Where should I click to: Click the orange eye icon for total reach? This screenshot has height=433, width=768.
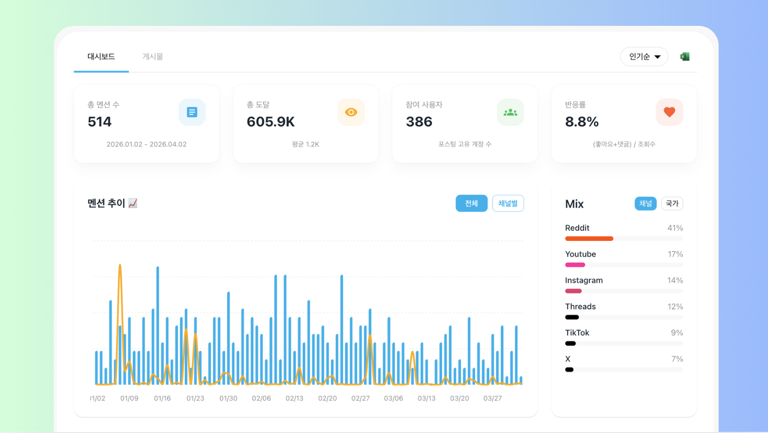pos(351,112)
